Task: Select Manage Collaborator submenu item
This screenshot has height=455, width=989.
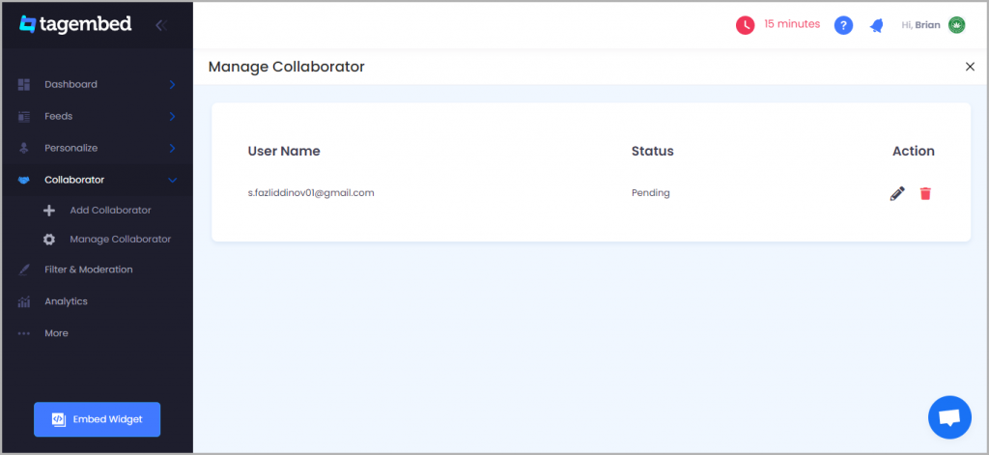Action: click(121, 240)
